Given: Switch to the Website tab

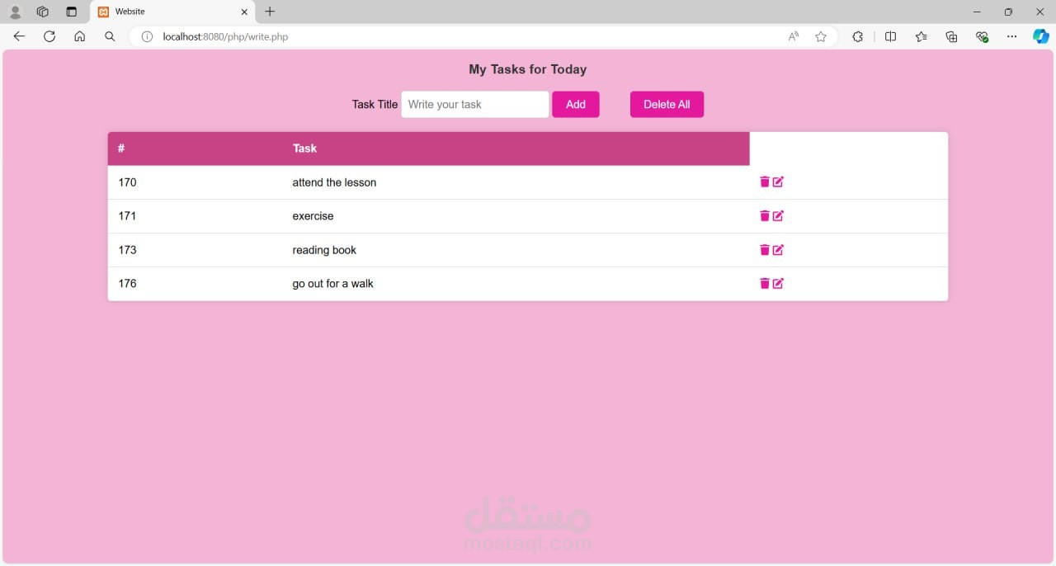Looking at the screenshot, I should click(165, 12).
